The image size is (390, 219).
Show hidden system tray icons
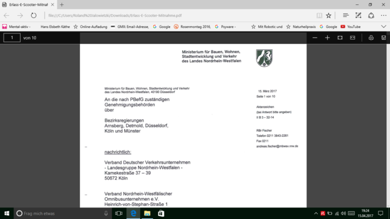316,214
